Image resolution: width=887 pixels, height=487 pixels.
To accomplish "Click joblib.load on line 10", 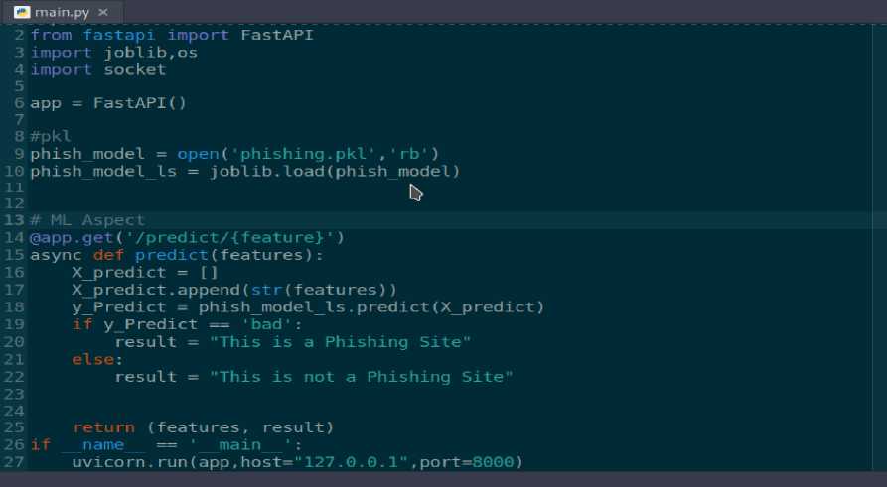I will [268, 171].
